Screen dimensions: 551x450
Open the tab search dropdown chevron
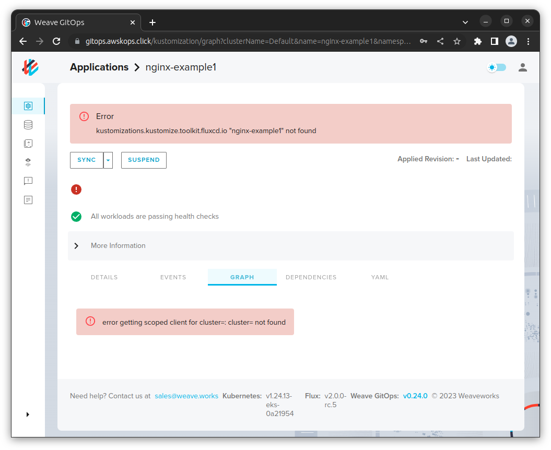coord(465,22)
